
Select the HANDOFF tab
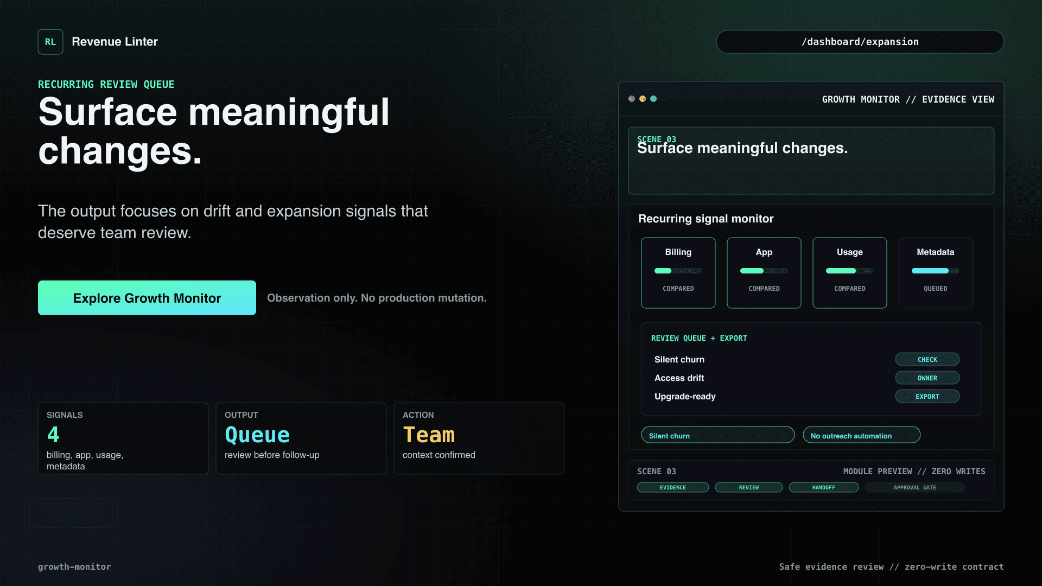[824, 487]
